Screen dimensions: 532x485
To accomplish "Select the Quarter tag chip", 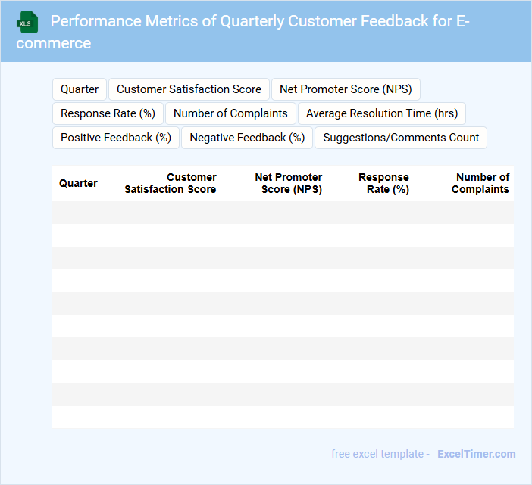I will pos(80,89).
